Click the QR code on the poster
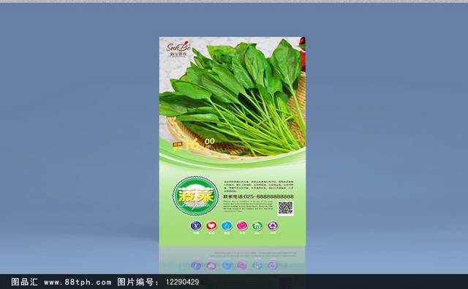 pos(286,208)
